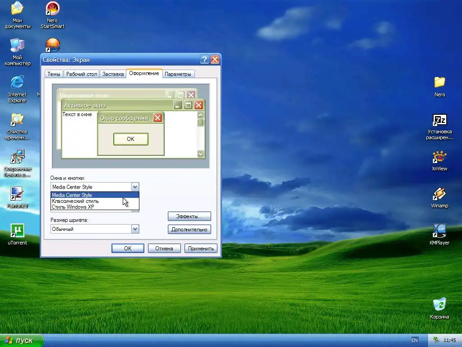Image resolution: width=462 pixels, height=347 pixels.
Task: Collapse the windows and buttons style dropdown arrow
Action: 135,187
